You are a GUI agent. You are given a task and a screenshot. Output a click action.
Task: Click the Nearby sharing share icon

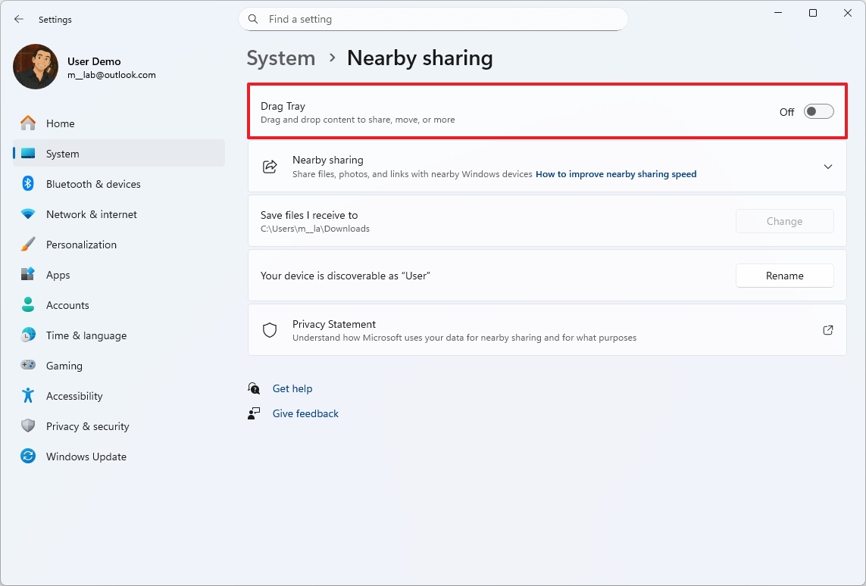[x=270, y=166]
